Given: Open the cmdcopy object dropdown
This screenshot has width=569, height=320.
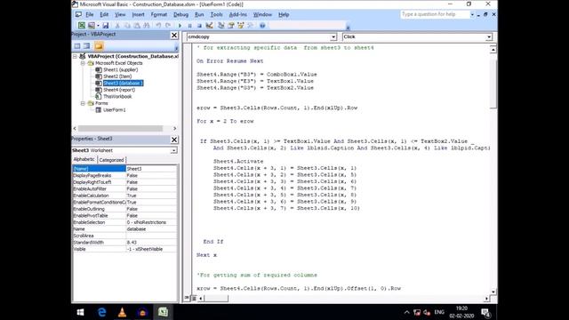Looking at the screenshot, I should pos(333,37).
